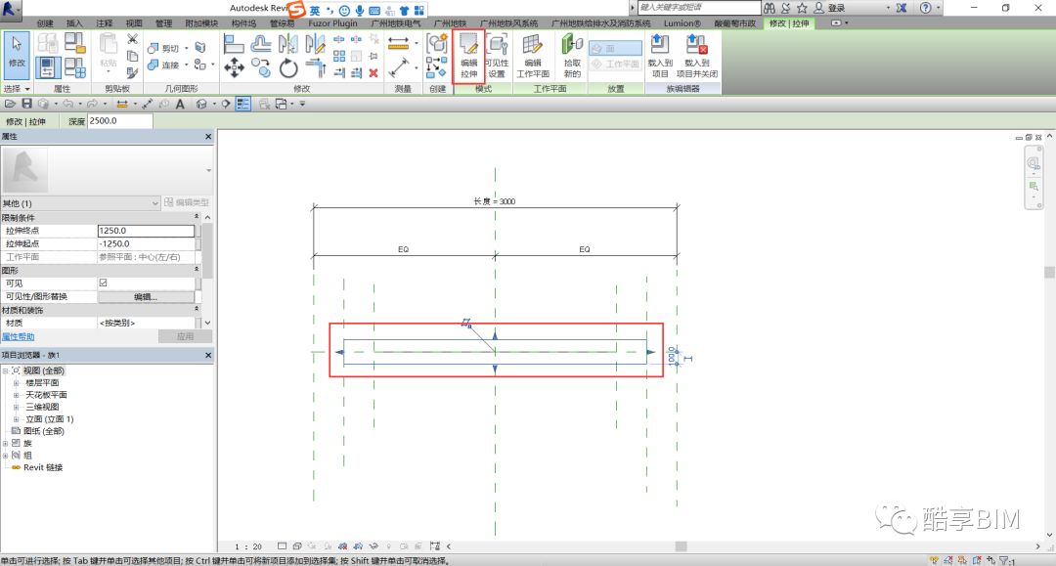The width and height of the screenshot is (1056, 566).
Task: Click the 登录 sign-in button
Action: pos(830,8)
